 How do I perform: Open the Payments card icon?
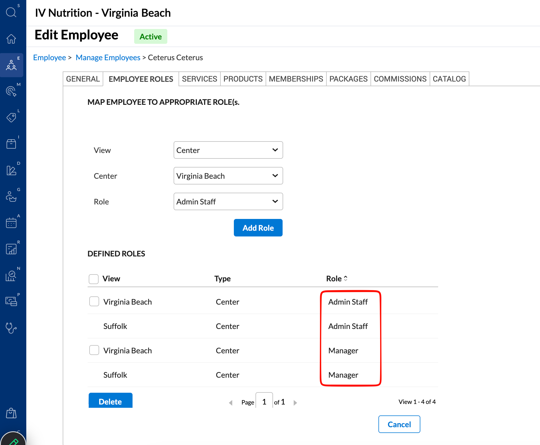11,301
